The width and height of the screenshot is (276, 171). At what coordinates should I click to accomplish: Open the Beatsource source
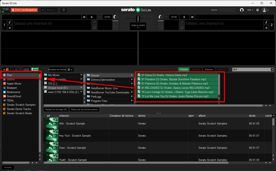click(13, 92)
